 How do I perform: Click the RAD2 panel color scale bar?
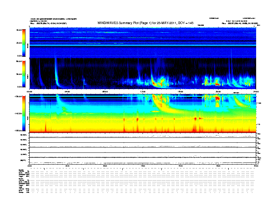(24, 43)
